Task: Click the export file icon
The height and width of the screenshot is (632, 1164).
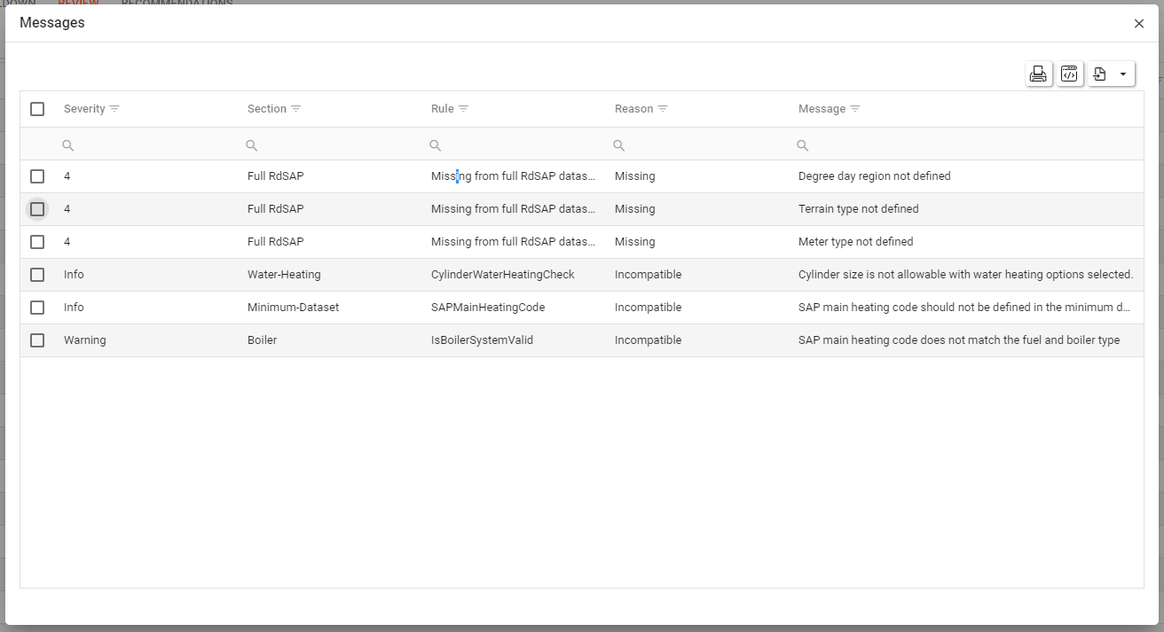Action: pyautogui.click(x=1100, y=74)
